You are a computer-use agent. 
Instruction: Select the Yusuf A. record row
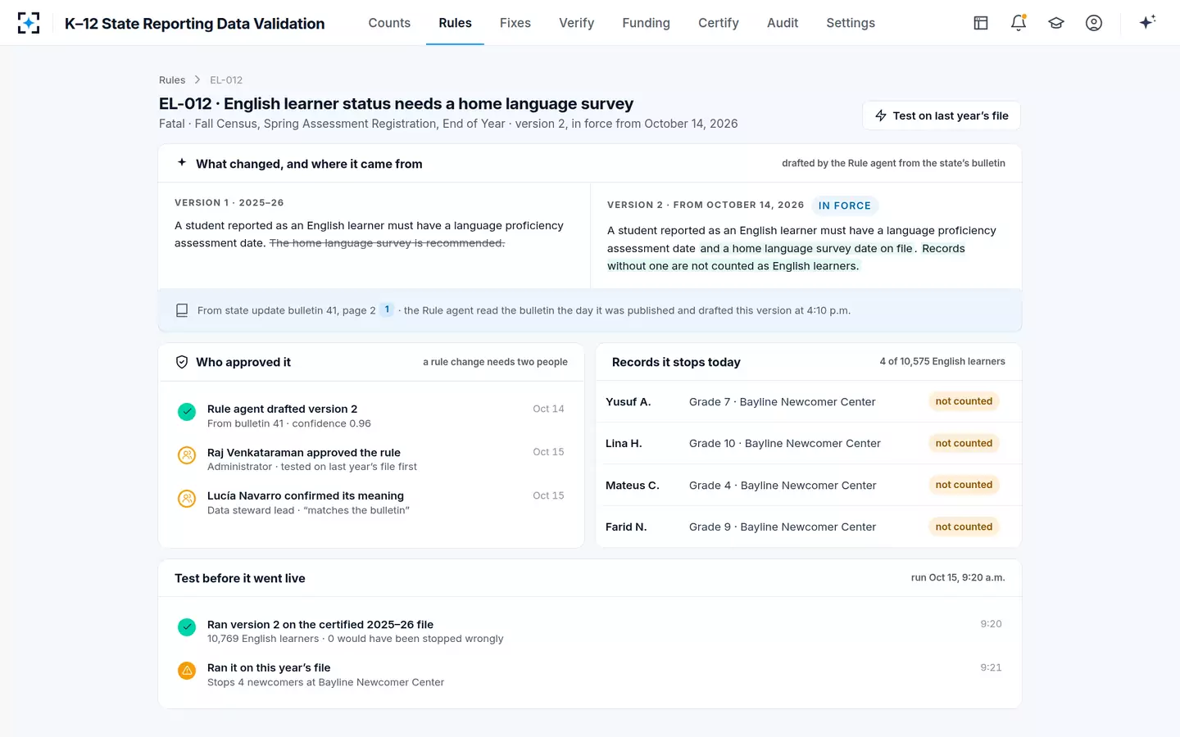click(x=808, y=401)
